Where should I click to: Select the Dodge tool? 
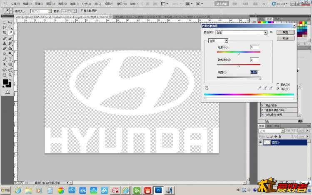coord(10,53)
